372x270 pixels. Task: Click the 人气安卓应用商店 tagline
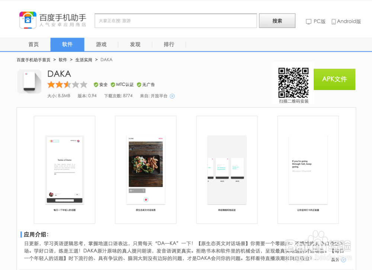[62, 25]
